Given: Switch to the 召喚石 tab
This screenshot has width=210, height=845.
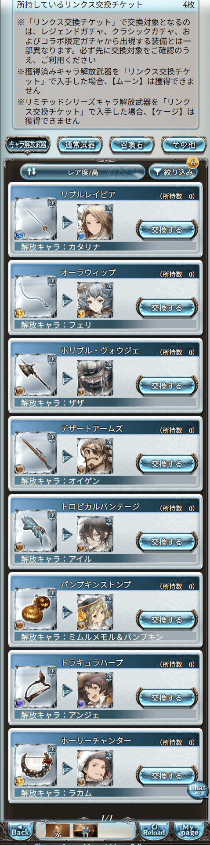Looking at the screenshot, I should (x=132, y=145).
